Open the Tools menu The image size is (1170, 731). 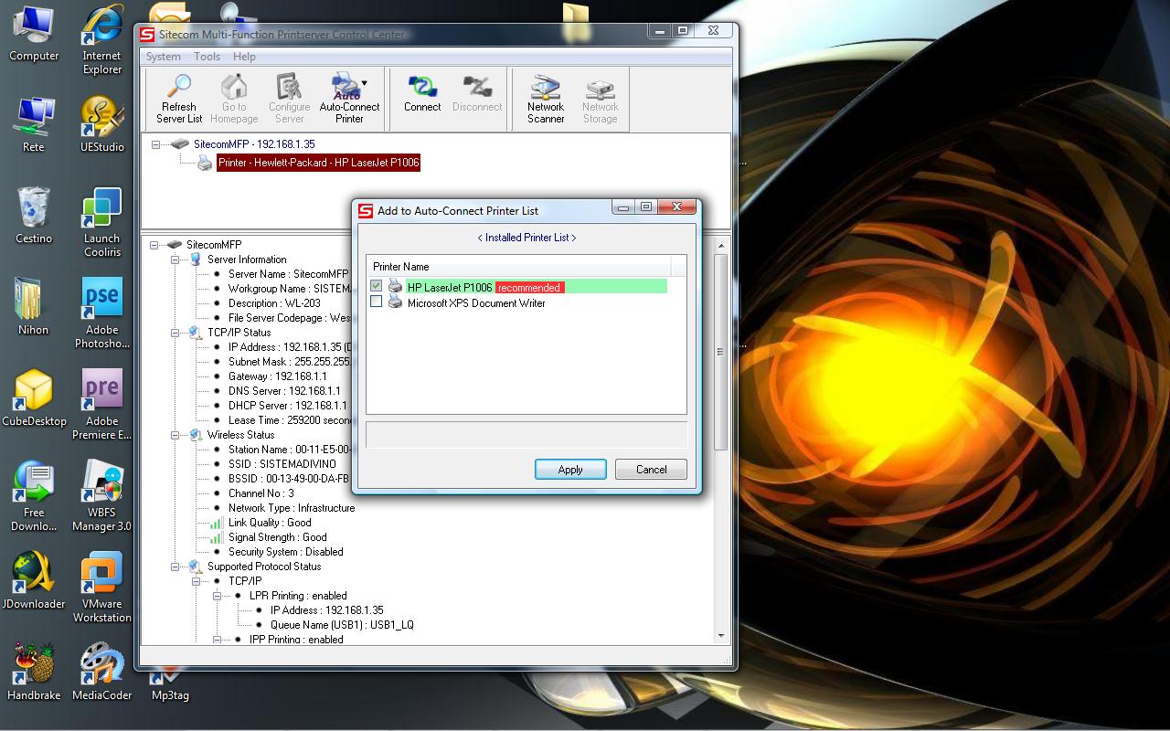click(207, 57)
